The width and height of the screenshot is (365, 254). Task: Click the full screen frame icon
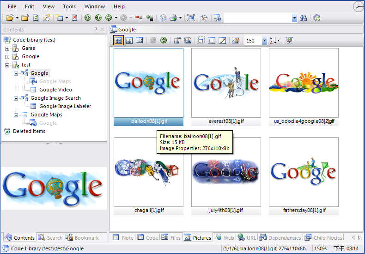tap(191, 18)
